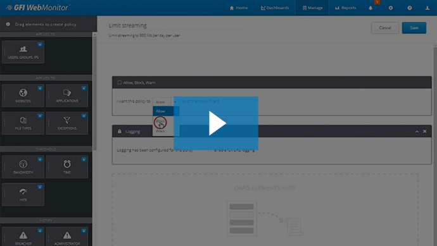Edit the Limit streaming policy name field
437x246 pixels.
click(x=175, y=25)
